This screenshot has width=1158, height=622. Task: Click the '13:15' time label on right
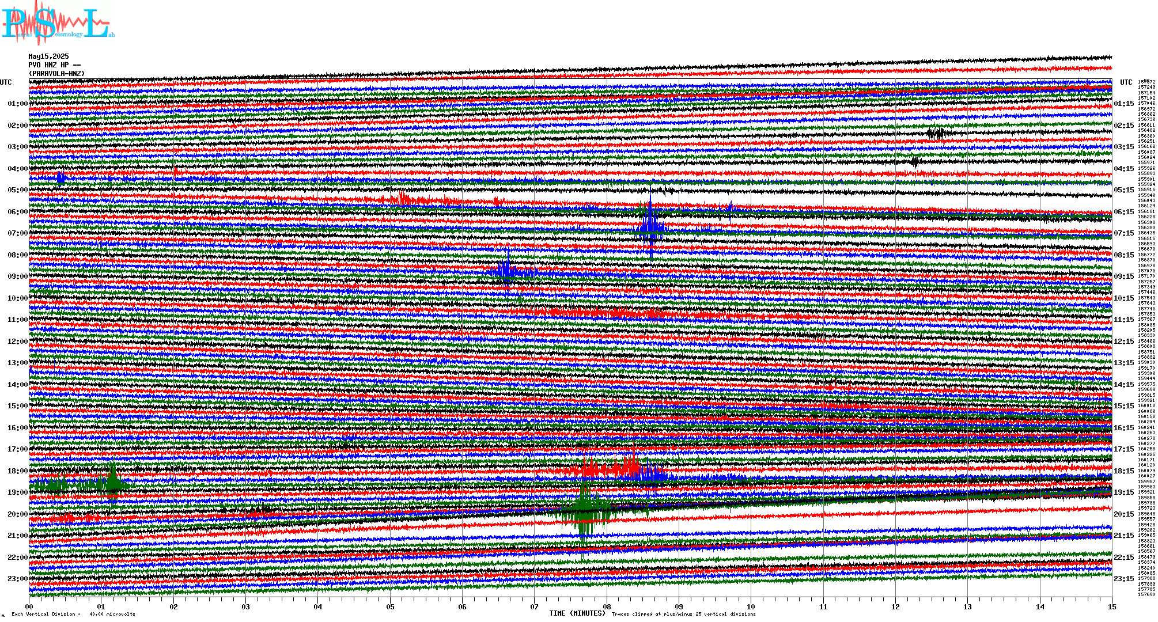tap(1124, 363)
